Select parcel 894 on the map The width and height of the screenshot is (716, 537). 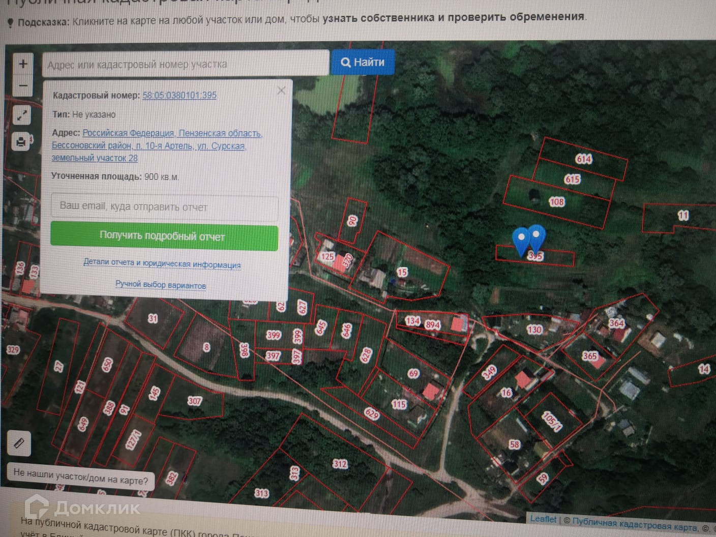pos(432,324)
